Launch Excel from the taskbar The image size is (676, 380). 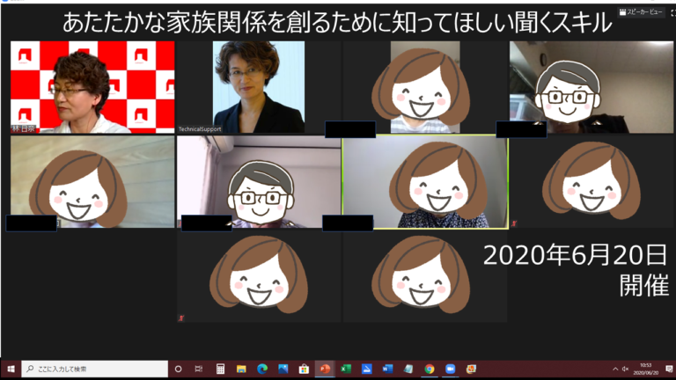pyautogui.click(x=346, y=369)
